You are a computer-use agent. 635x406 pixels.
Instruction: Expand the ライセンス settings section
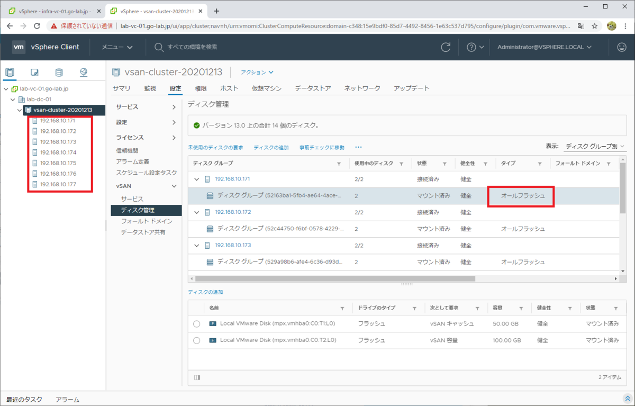[x=146, y=138]
